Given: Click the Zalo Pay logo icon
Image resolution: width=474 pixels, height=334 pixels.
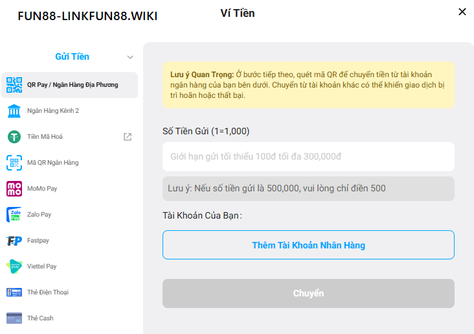Looking at the screenshot, I should point(14,215).
